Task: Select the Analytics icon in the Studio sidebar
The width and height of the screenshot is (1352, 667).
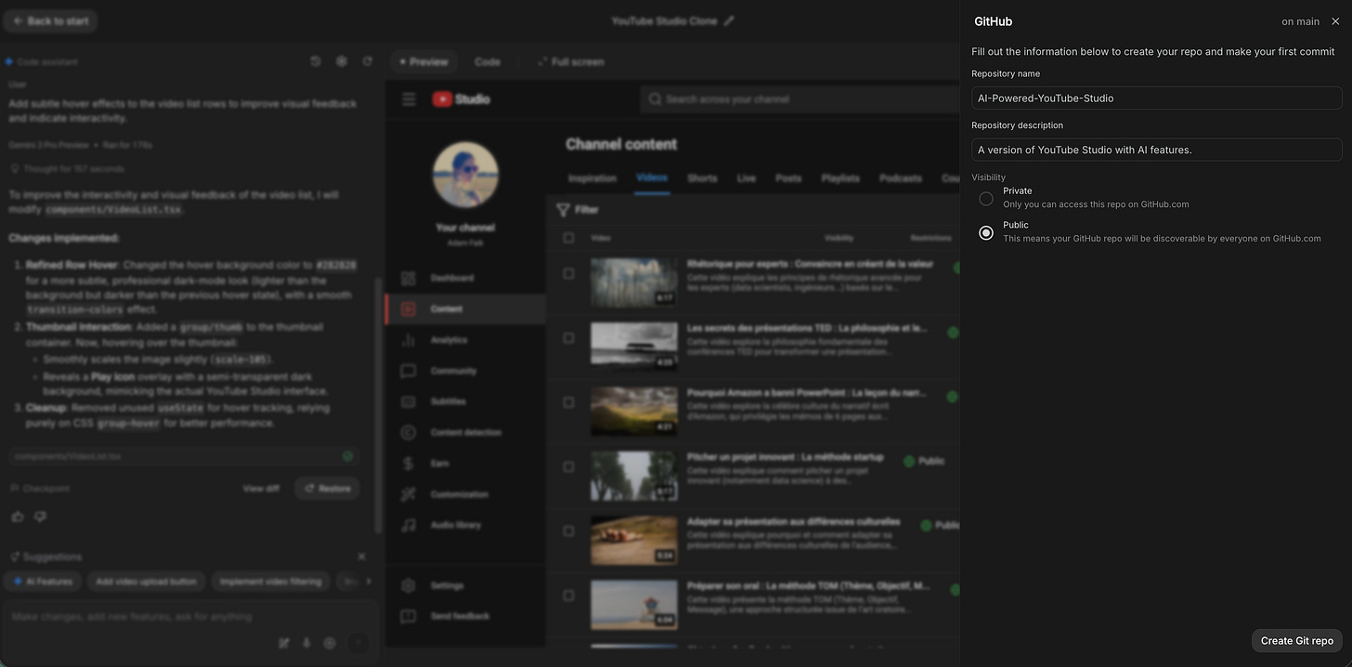Action: 409,339
